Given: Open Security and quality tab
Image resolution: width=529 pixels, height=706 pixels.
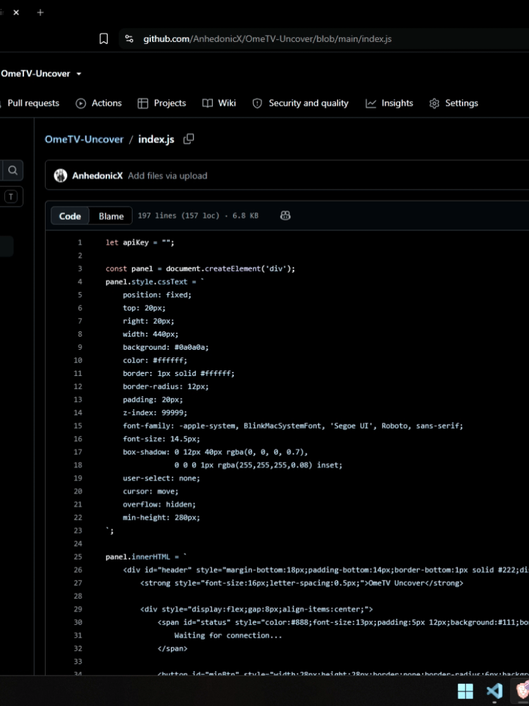Looking at the screenshot, I should pos(300,103).
